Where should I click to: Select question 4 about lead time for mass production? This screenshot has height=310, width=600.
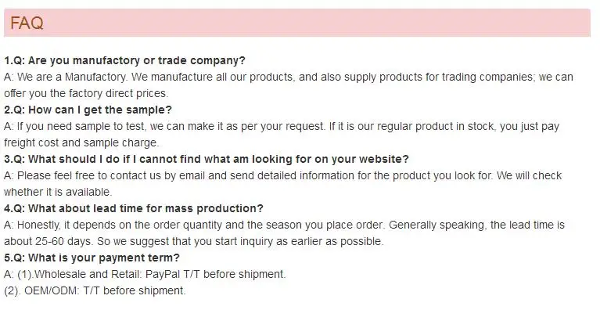[134, 208]
